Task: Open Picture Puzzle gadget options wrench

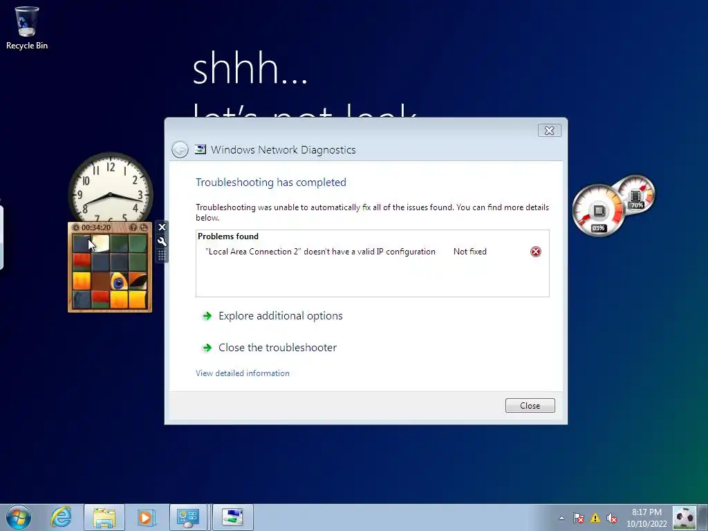Action: coord(162,241)
